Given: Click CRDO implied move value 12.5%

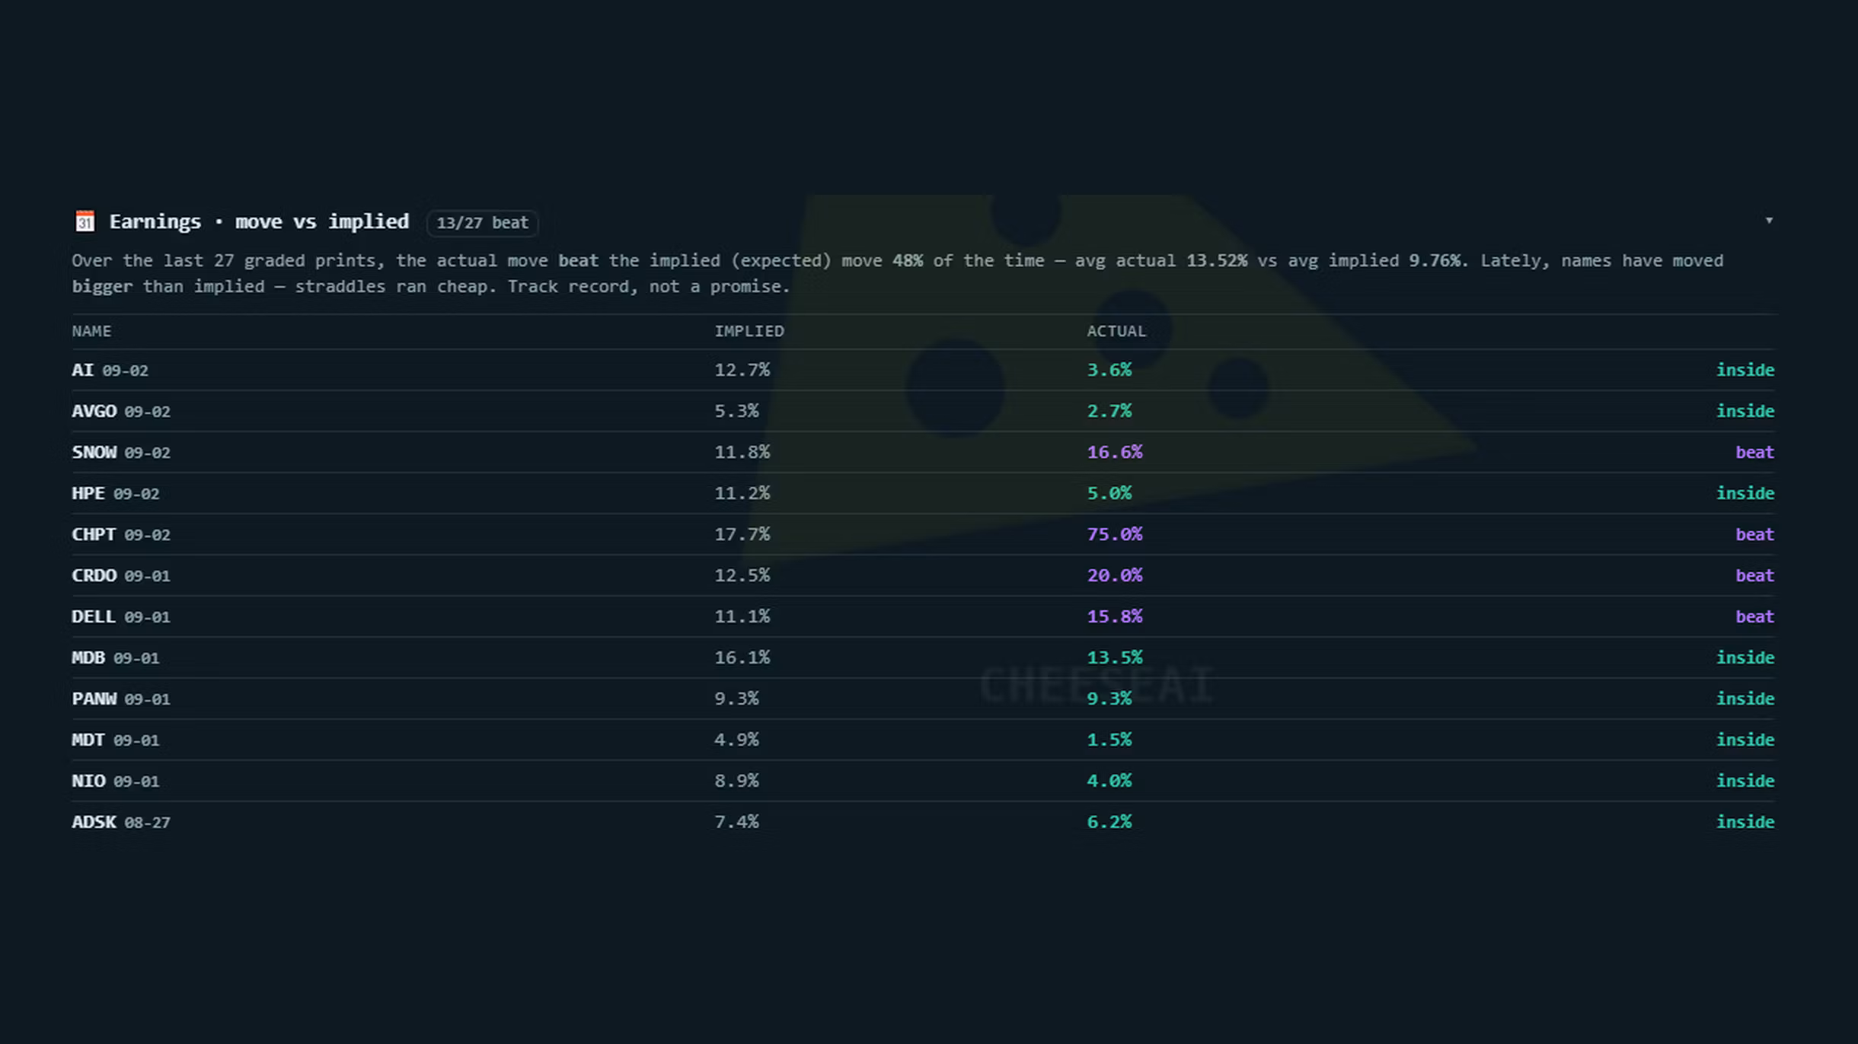Looking at the screenshot, I should (742, 576).
